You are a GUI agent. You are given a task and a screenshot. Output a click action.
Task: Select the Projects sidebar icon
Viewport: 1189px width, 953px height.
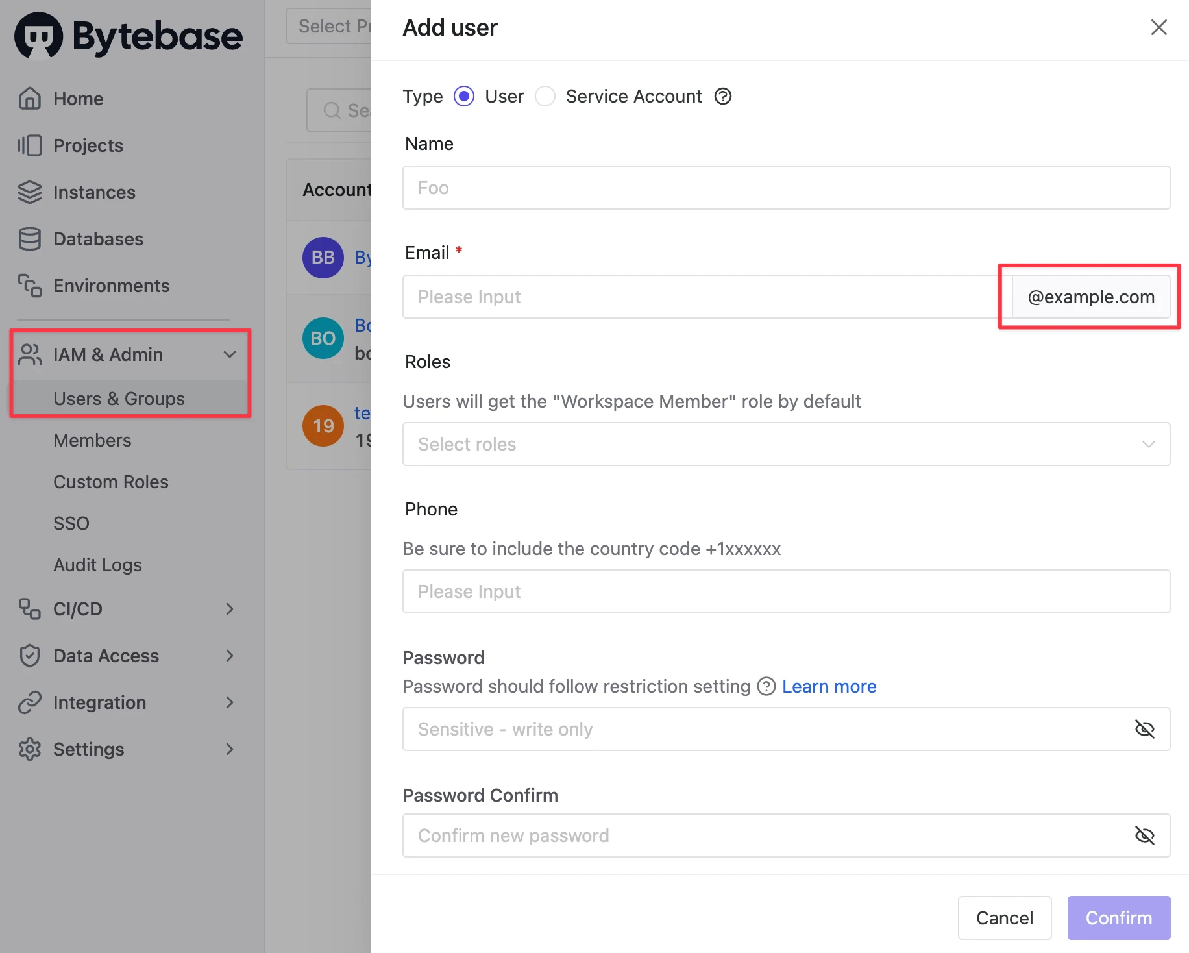pyautogui.click(x=29, y=145)
